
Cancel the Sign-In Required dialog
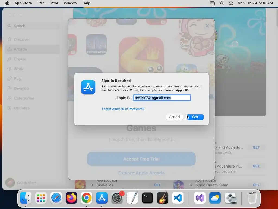click(175, 117)
